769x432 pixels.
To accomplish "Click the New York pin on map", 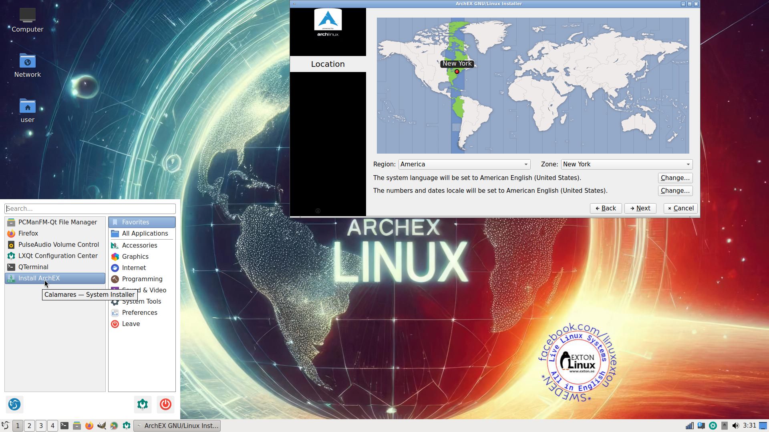I will click(457, 72).
